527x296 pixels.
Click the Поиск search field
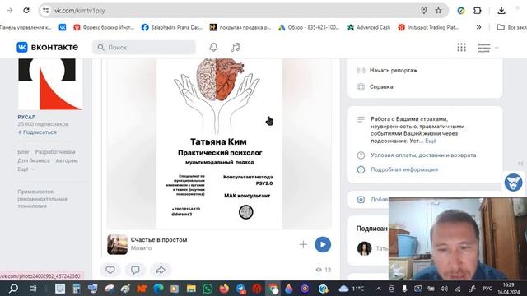(144, 48)
